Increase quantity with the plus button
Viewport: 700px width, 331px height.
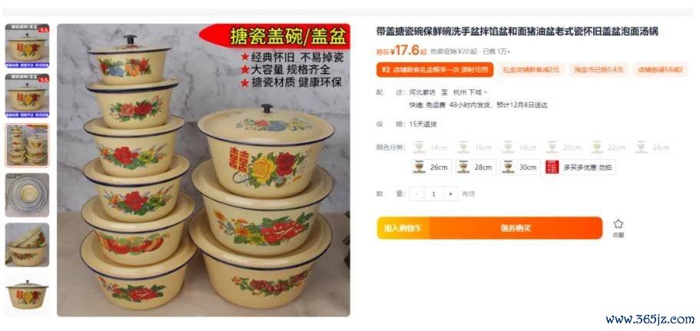point(450,194)
